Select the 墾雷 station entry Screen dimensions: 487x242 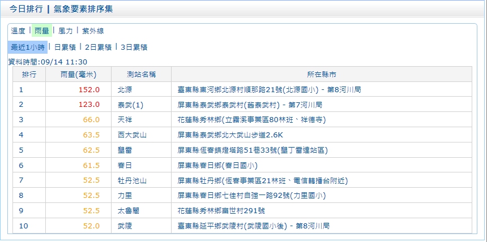tap(124, 150)
